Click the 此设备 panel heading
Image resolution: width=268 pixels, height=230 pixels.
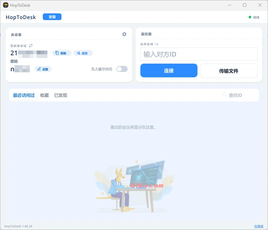pyautogui.click(x=16, y=35)
